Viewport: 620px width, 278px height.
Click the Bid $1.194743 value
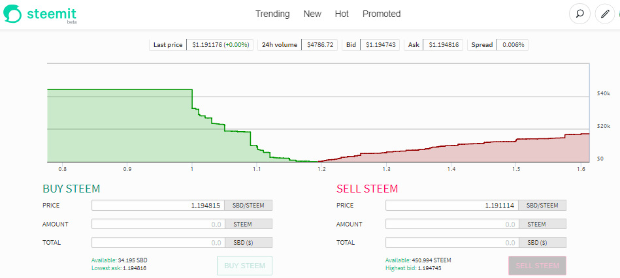pos(380,45)
